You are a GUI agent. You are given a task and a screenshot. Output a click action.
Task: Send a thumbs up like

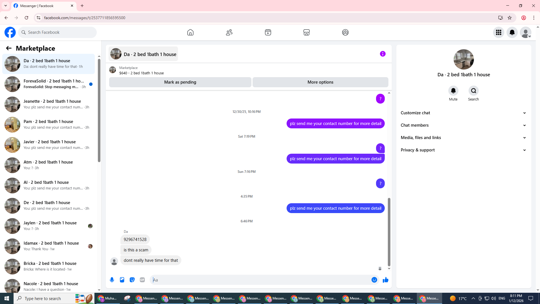[385, 280]
